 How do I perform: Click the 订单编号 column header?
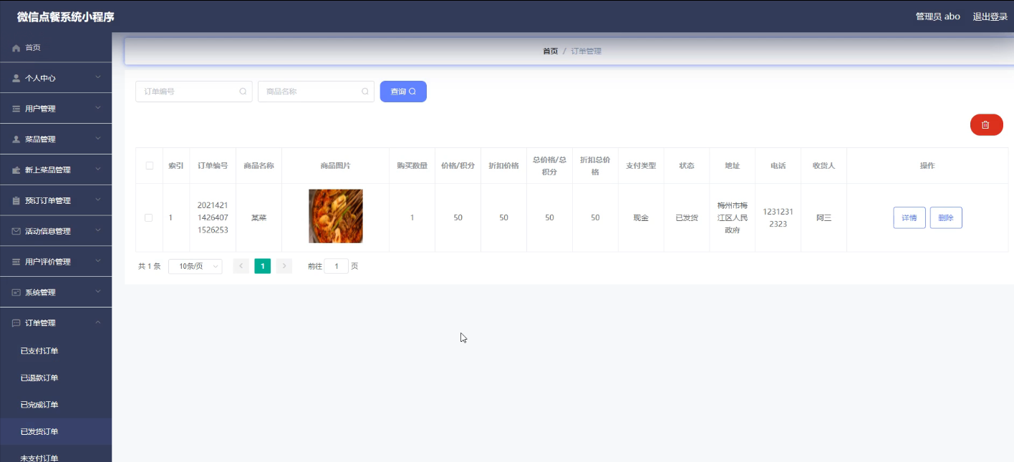(213, 166)
